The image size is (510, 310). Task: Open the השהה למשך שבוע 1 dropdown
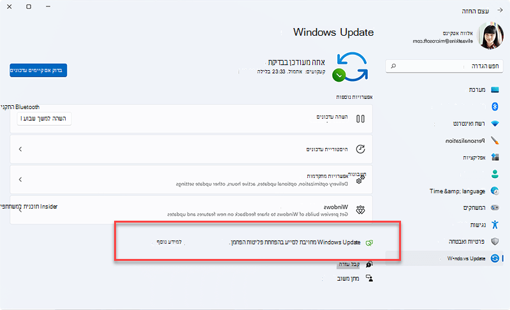(44, 119)
